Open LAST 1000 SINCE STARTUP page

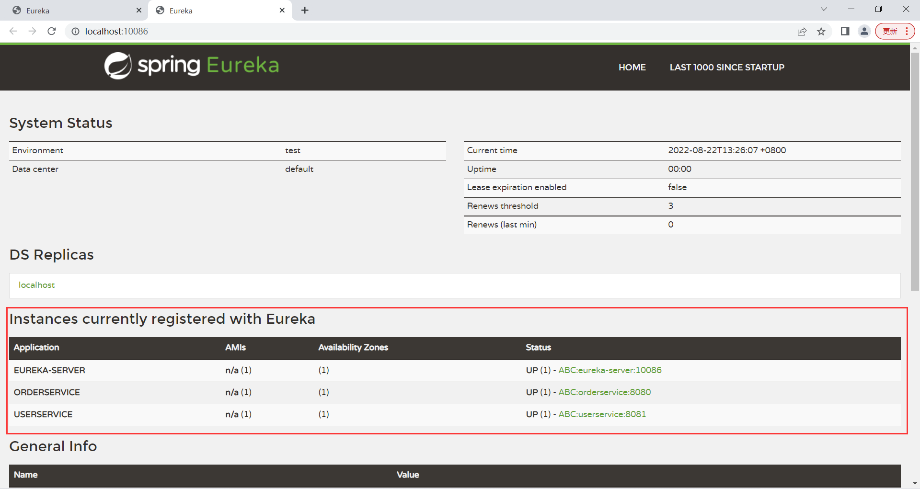click(727, 68)
